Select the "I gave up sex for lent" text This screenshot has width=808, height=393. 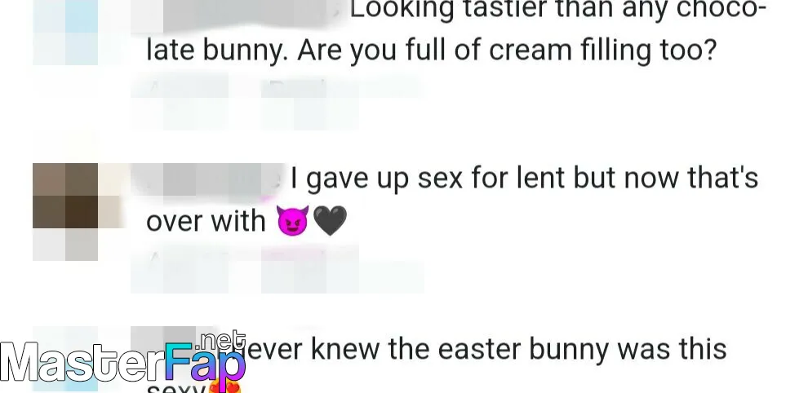coord(525,179)
